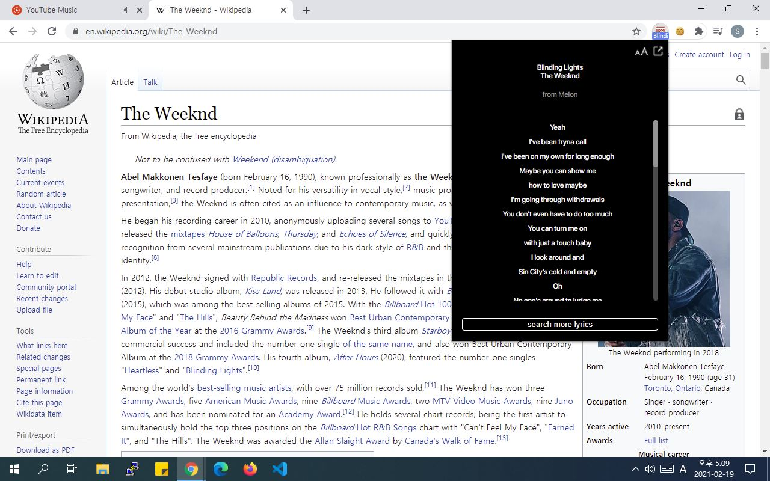Click the Wikipedia page vertical scrollbar
This screenshot has width=770, height=481.
(765, 61)
